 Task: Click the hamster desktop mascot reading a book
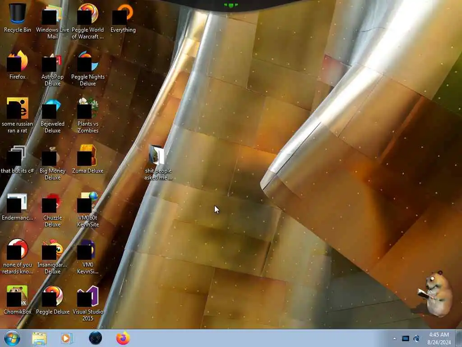tap(435, 294)
